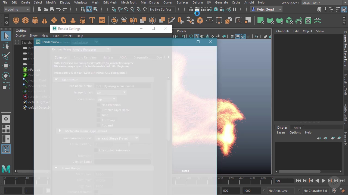Click the Layer Editor horizontal scrollbar
Image resolution: width=348 pixels, height=195 pixels.
(300, 171)
